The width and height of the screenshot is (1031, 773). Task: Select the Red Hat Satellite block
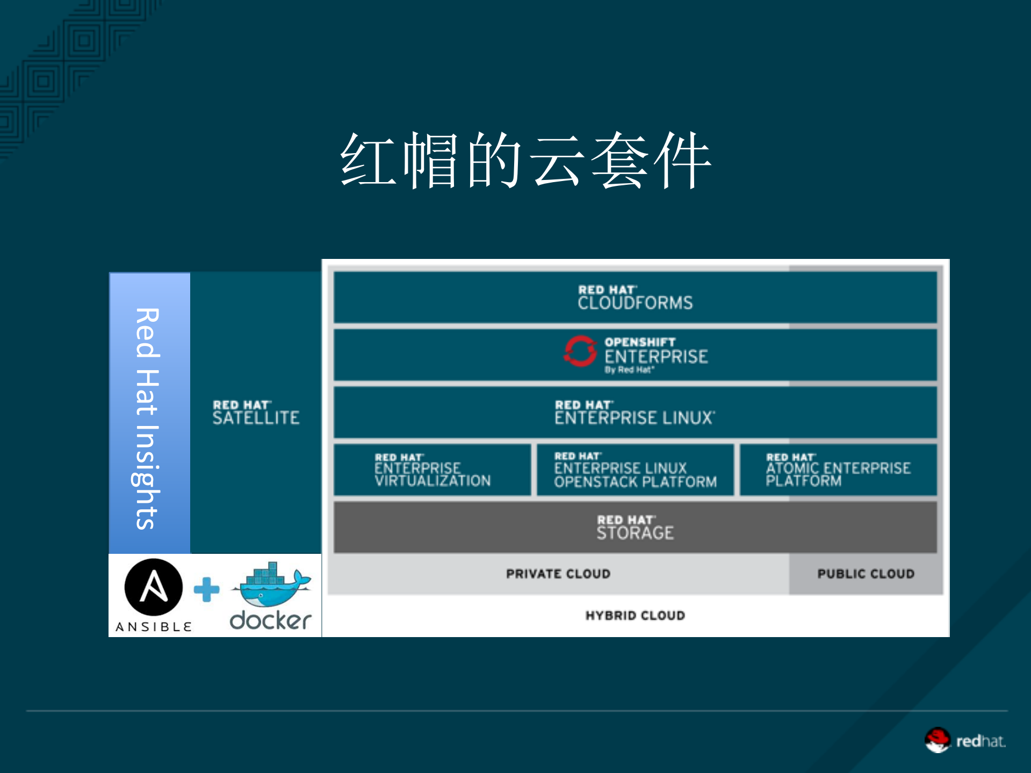pos(256,411)
